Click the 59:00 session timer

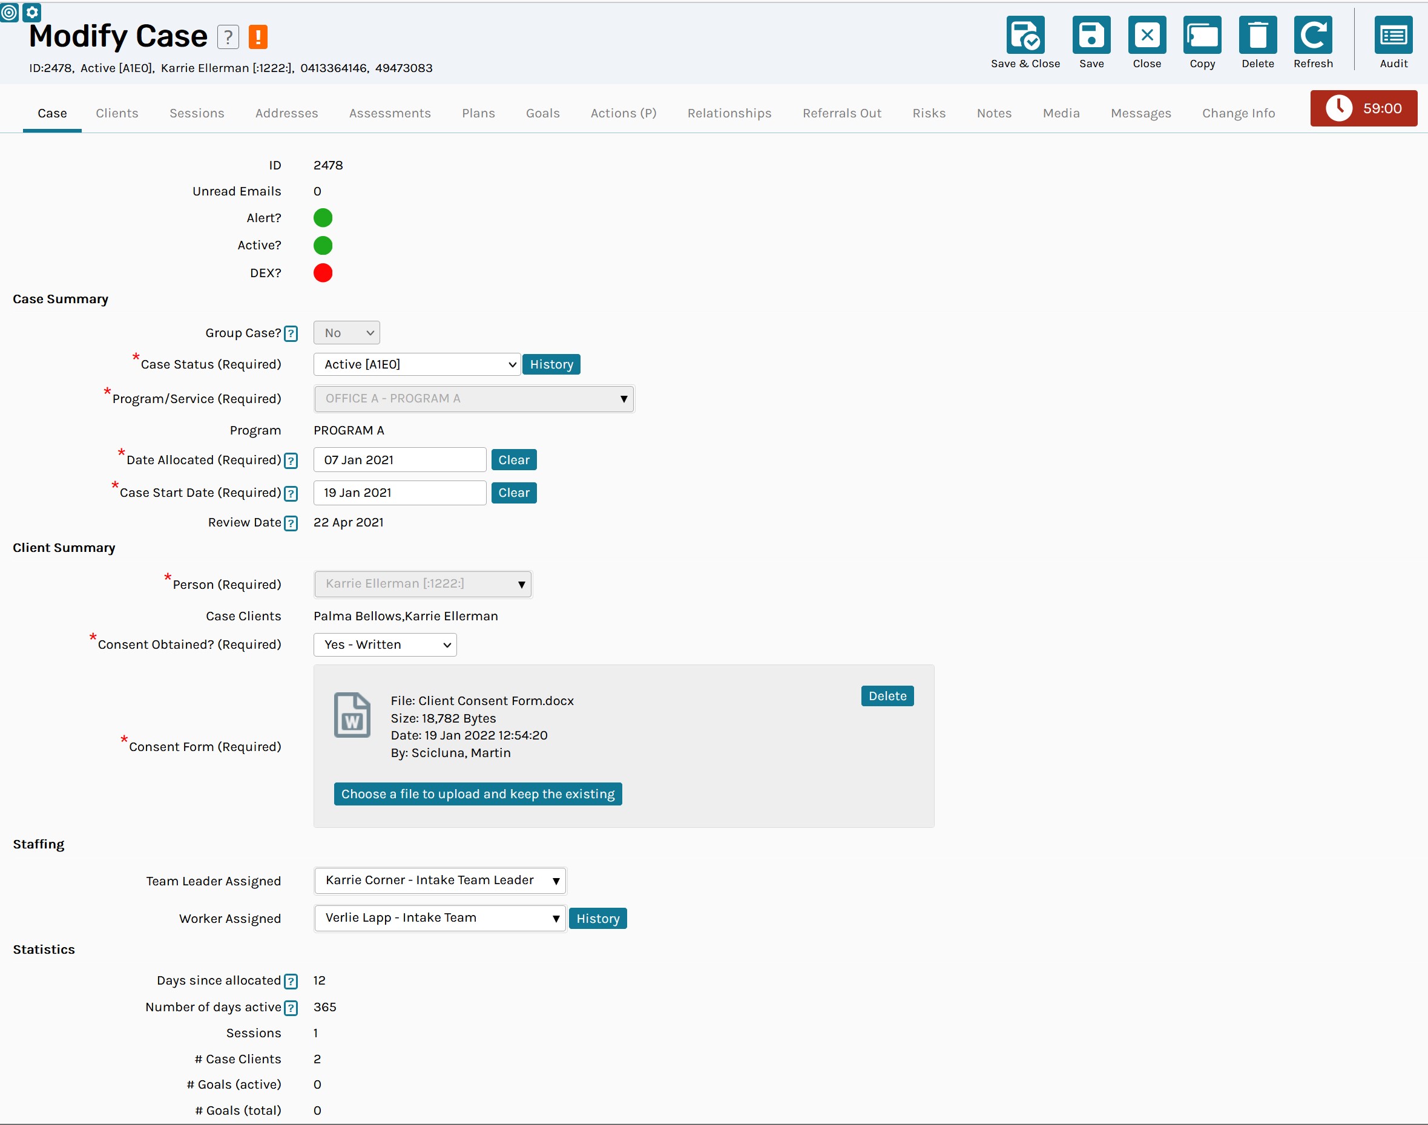coord(1363,109)
